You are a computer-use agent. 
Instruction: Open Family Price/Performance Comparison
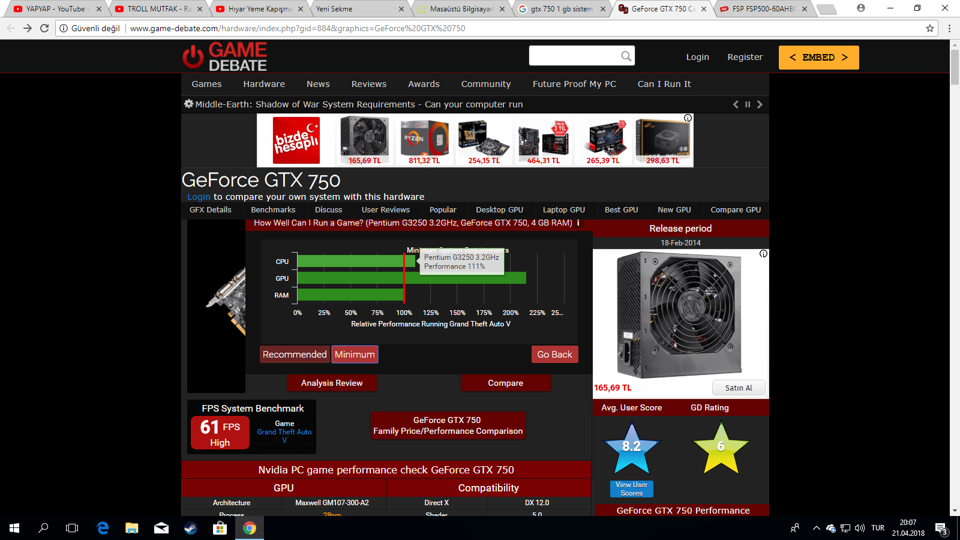[x=448, y=425]
